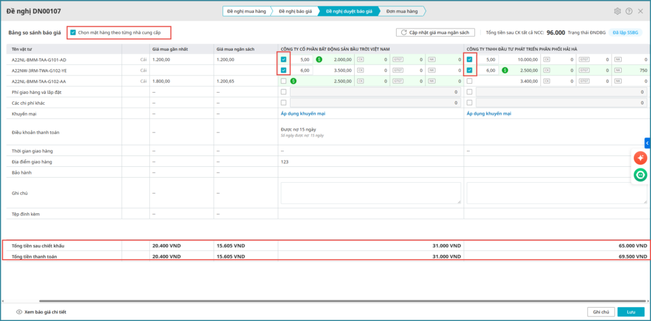This screenshot has width=651, height=321.
Task: Click the help question mark icon
Action: [629, 11]
